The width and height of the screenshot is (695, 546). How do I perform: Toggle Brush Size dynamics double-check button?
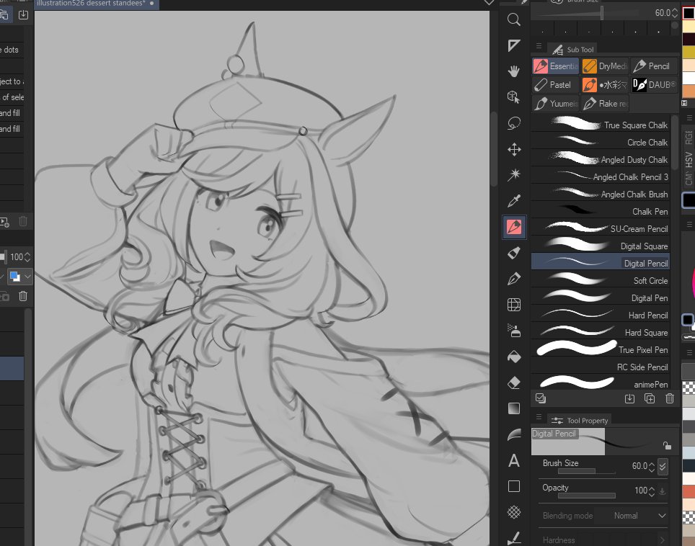pos(663,466)
